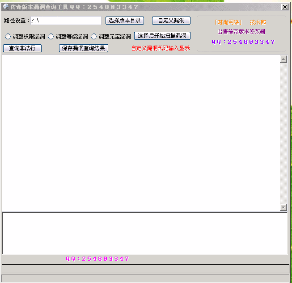
Task: Click the vertical scrollbar track of results
Action: pos(283,134)
